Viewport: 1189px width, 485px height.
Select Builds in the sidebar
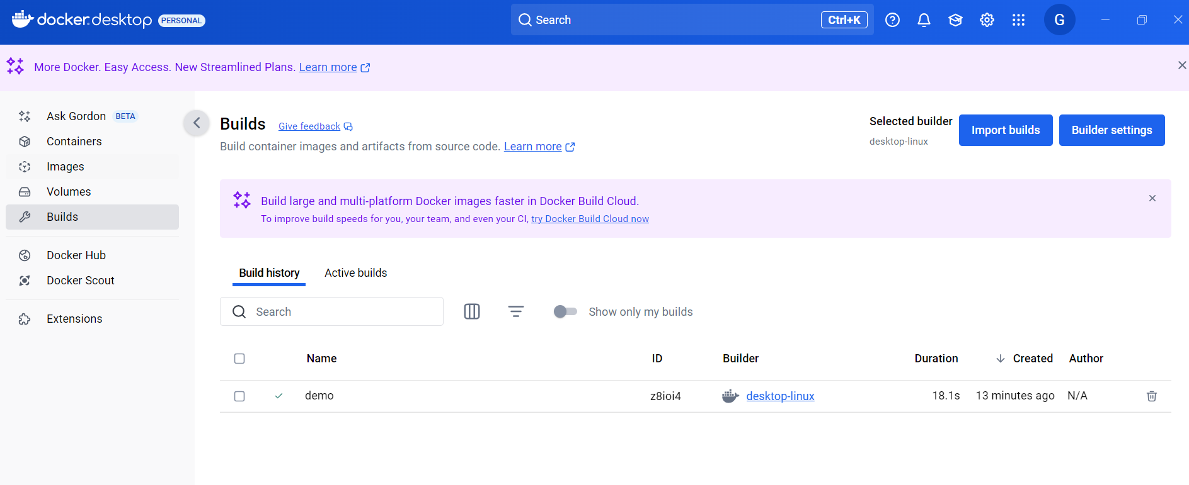click(92, 217)
